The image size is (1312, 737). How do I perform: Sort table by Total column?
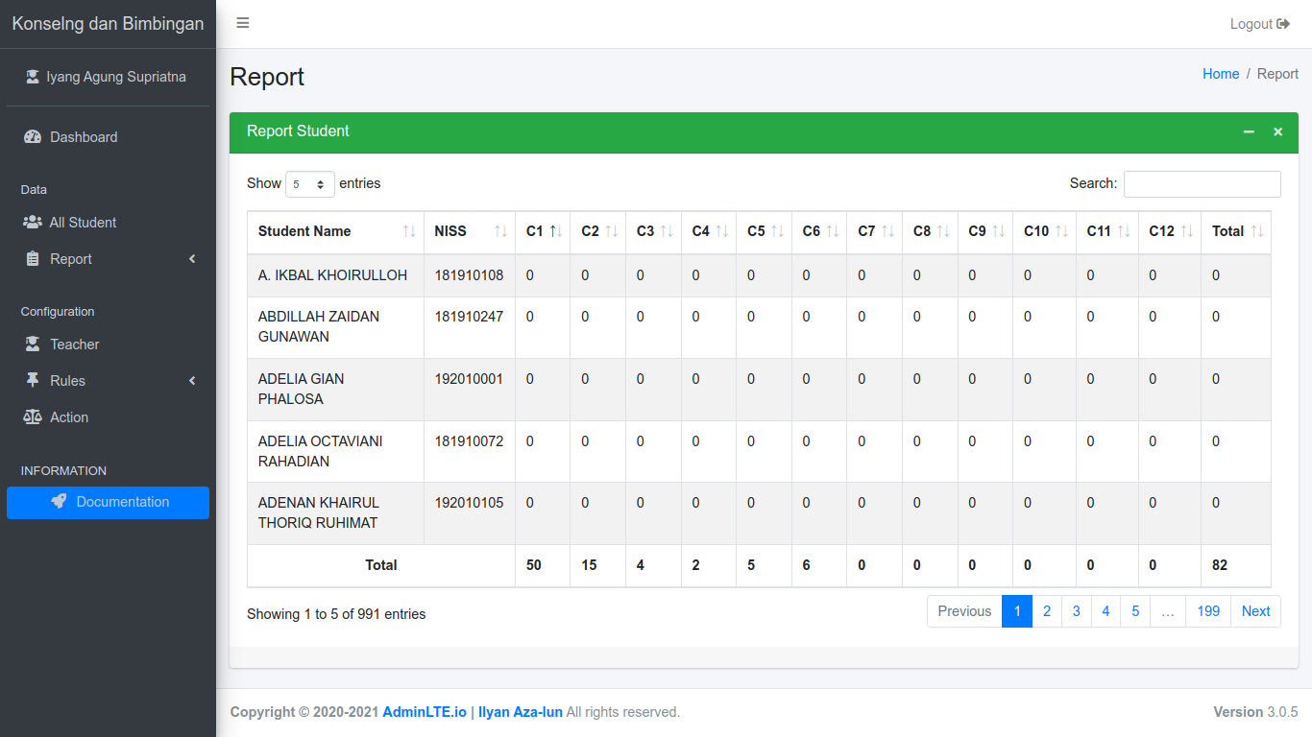coord(1236,232)
